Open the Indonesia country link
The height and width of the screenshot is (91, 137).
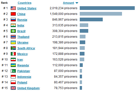click(x=24, y=77)
